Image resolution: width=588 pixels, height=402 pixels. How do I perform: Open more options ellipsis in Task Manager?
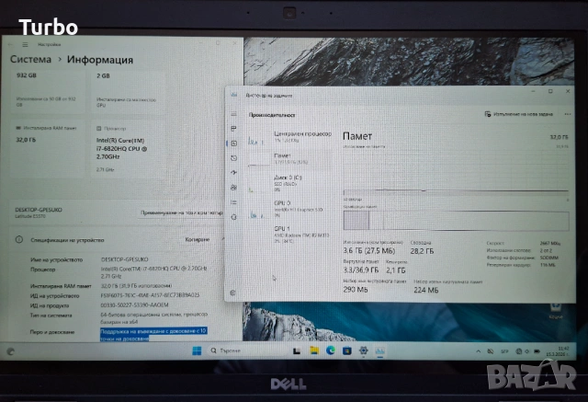[x=568, y=114]
